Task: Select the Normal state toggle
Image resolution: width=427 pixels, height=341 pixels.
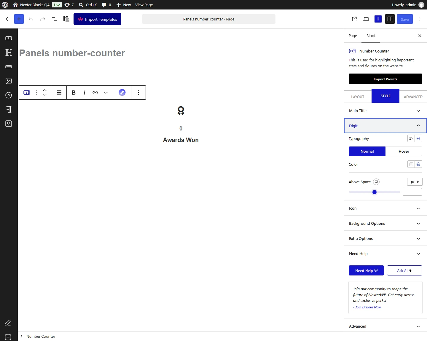Action: (x=367, y=151)
